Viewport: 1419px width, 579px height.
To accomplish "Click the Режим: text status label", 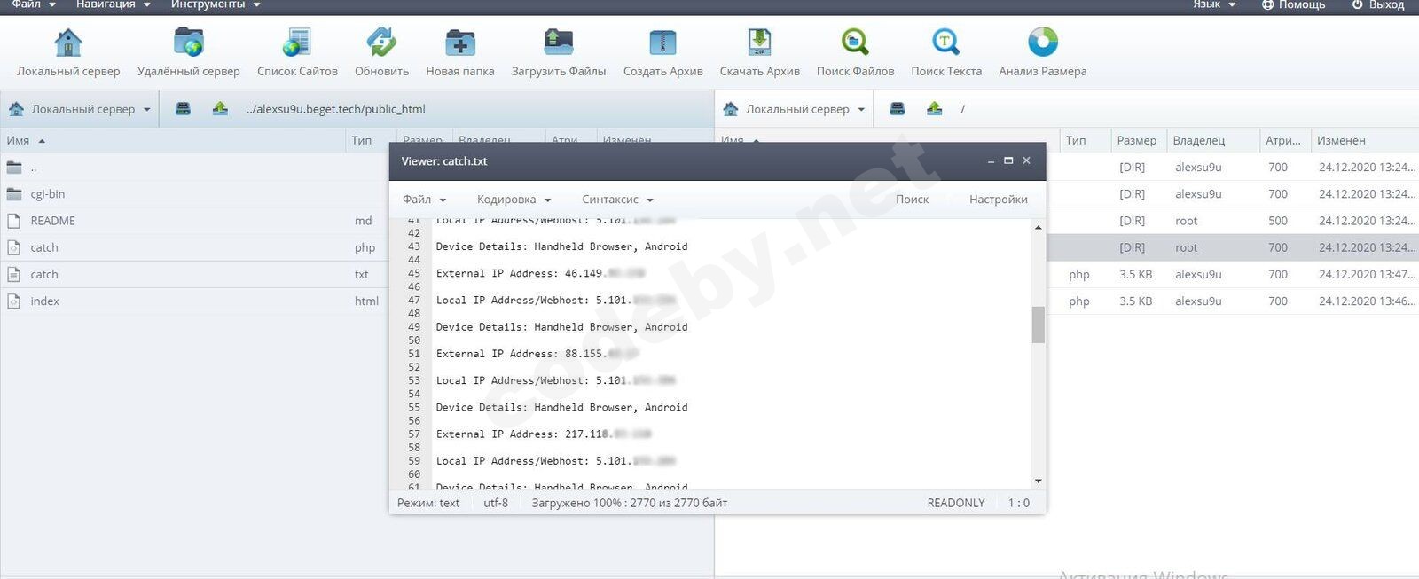I will (428, 503).
